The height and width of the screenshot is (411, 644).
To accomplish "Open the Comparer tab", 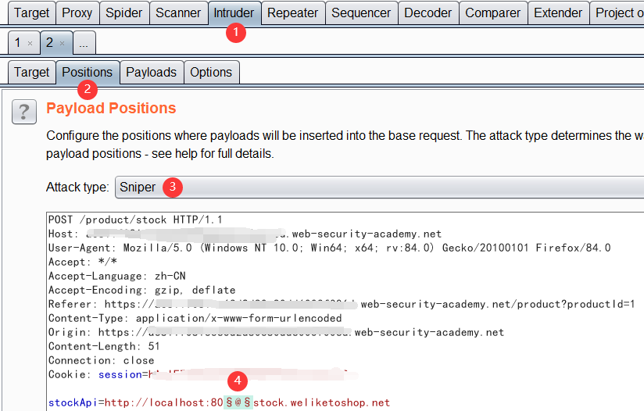I will pyautogui.click(x=492, y=13).
